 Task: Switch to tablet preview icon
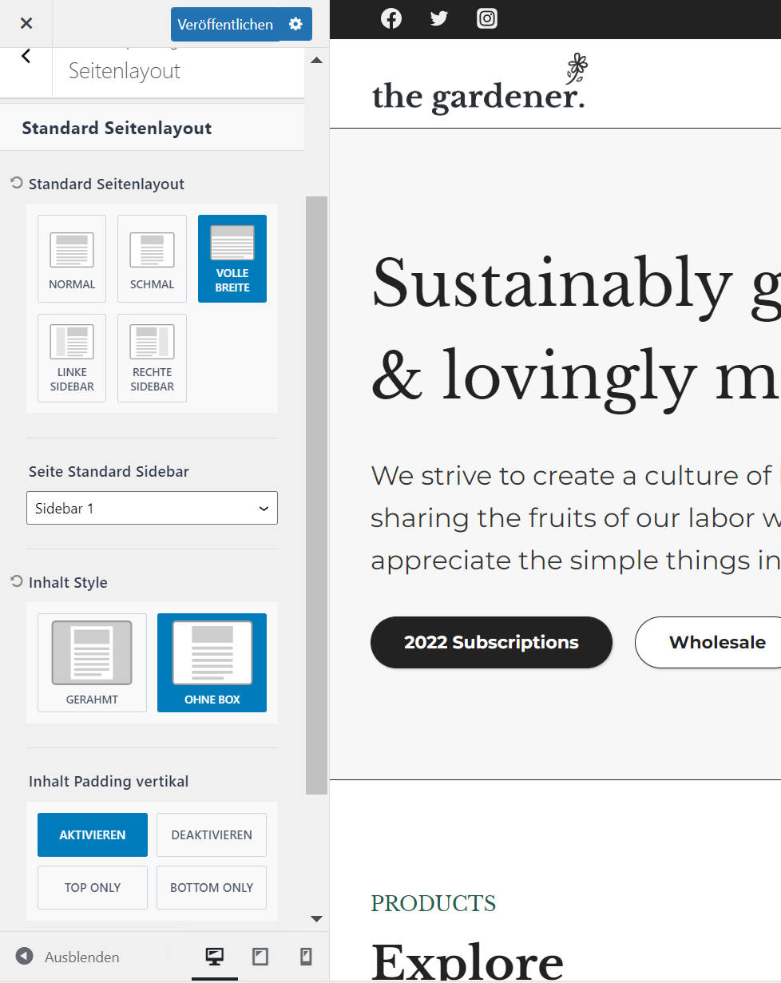pyautogui.click(x=260, y=956)
